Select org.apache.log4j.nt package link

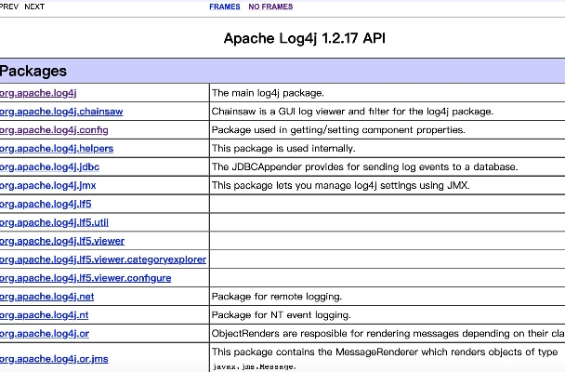[x=46, y=315]
